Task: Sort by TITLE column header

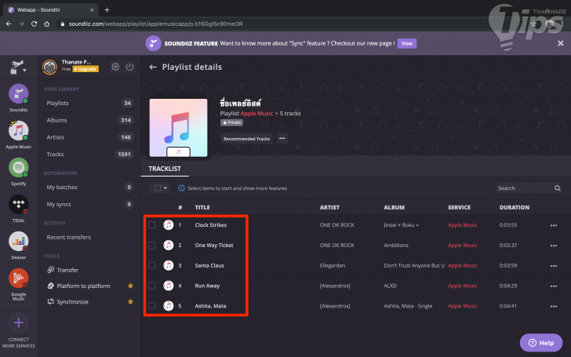Action: tap(202, 208)
